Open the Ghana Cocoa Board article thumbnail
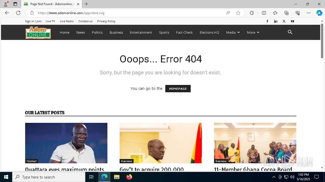This screenshot has width=325, height=182. pos(255,143)
